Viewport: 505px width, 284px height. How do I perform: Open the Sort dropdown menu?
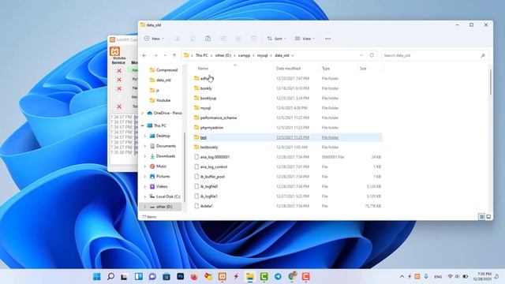pyautogui.click(x=276, y=39)
